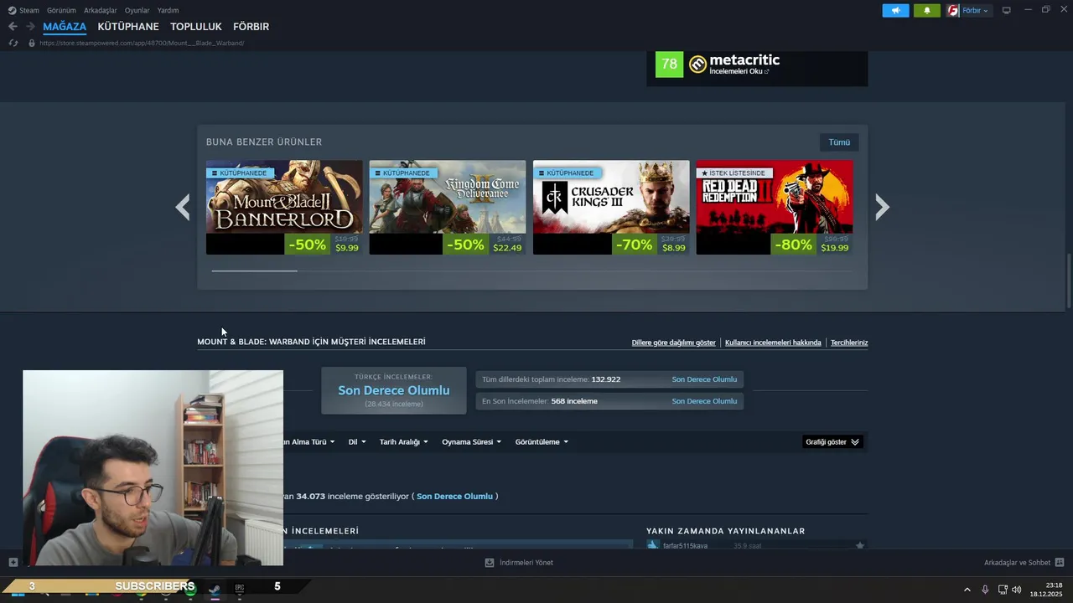Expand the Alma Türü filter dropdown

pos(309,442)
